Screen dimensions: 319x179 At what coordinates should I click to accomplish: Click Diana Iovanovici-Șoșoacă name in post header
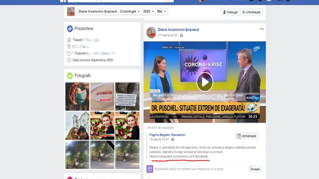178,29
